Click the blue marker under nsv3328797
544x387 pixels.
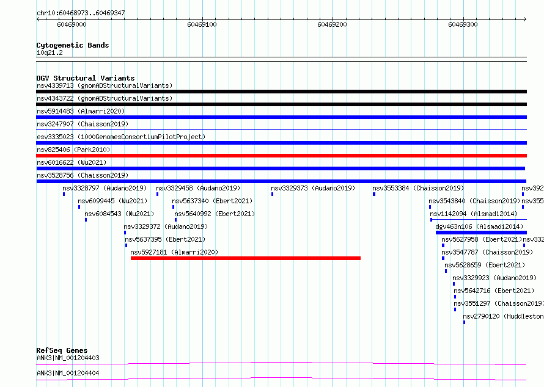pyautogui.click(x=64, y=194)
